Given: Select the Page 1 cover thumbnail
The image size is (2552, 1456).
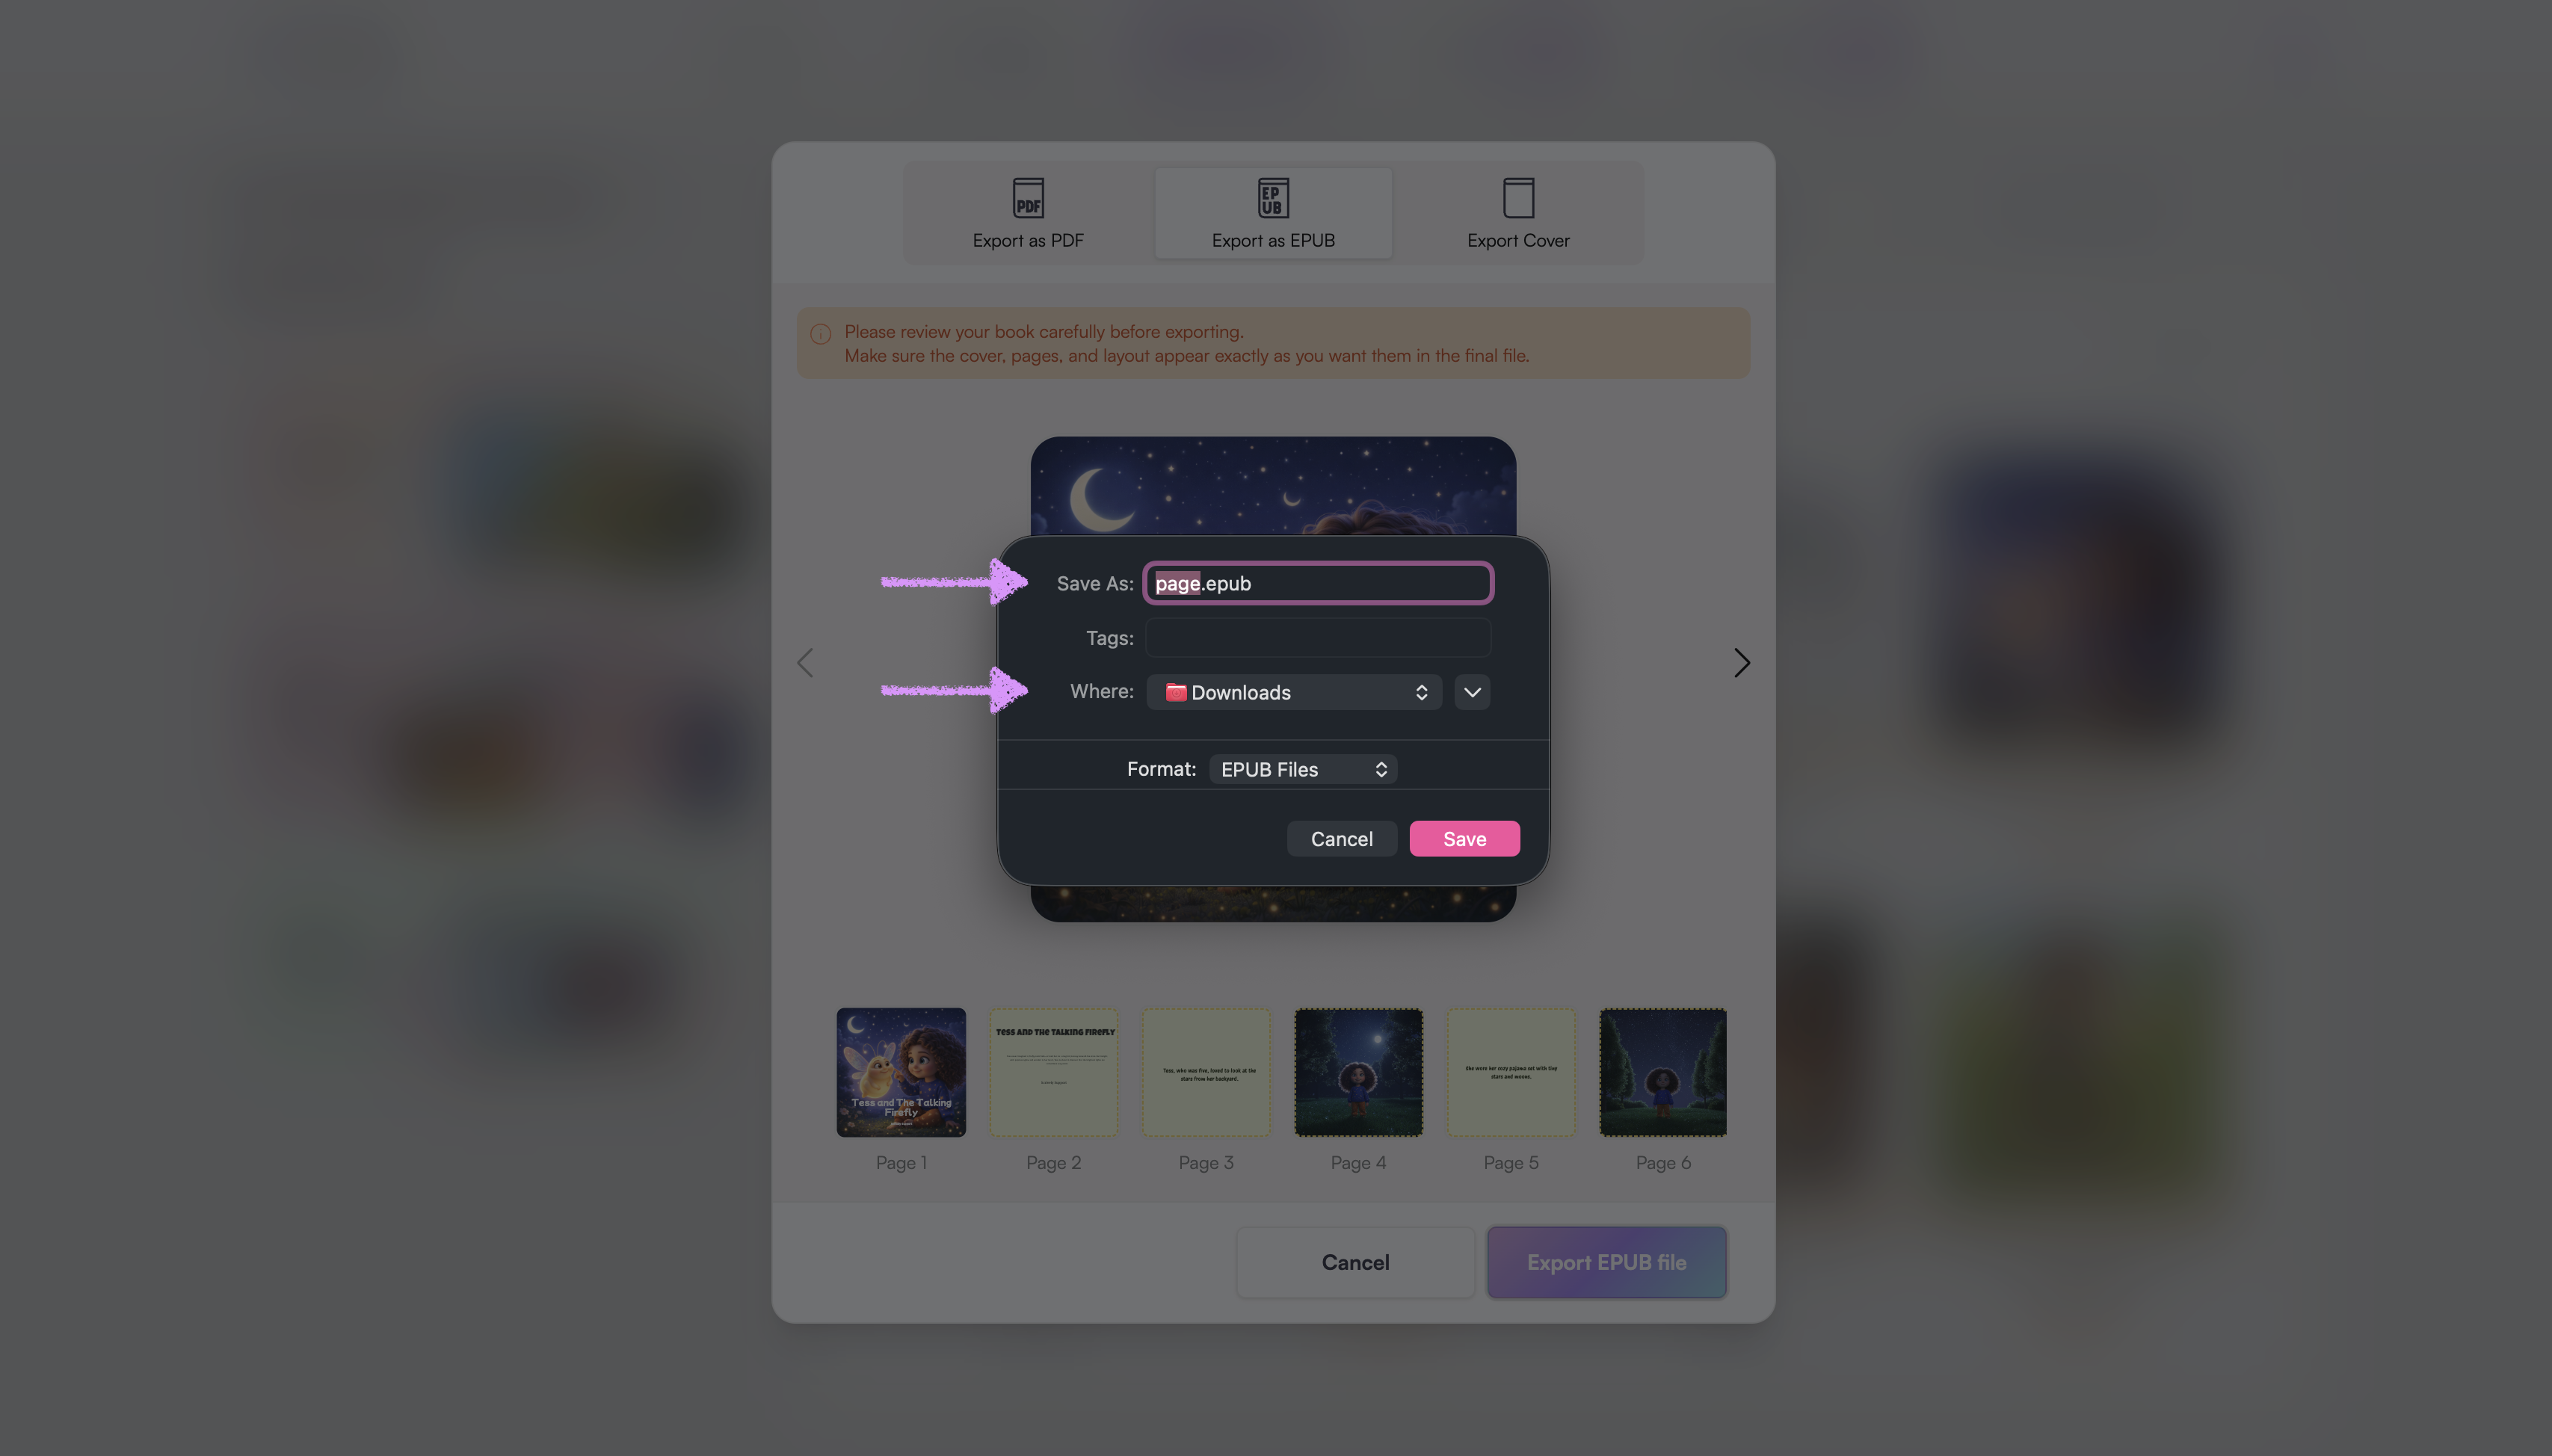Looking at the screenshot, I should (x=901, y=1072).
